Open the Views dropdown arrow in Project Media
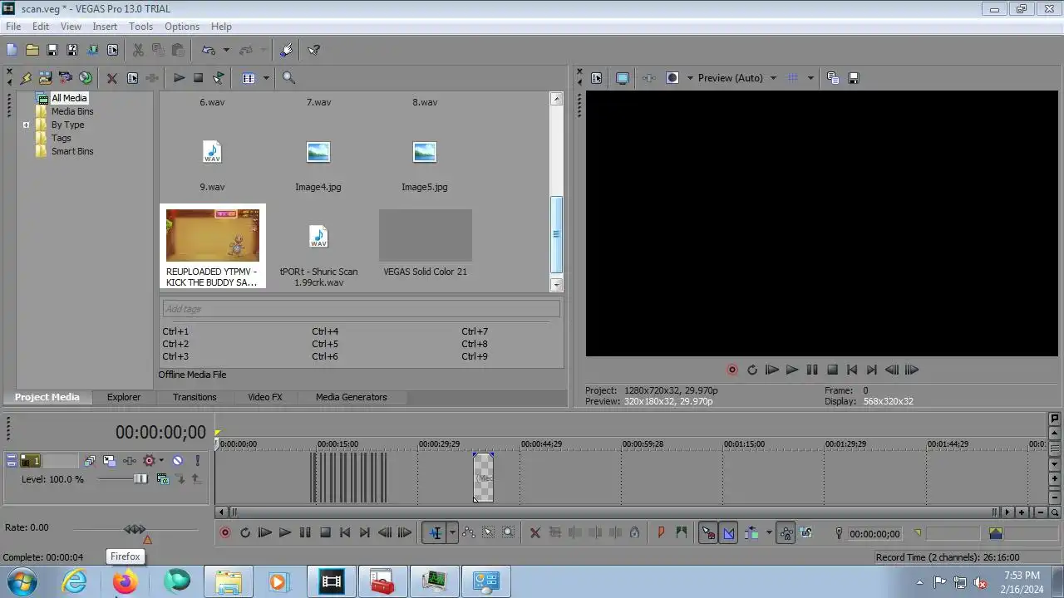1064x598 pixels. [x=266, y=78]
